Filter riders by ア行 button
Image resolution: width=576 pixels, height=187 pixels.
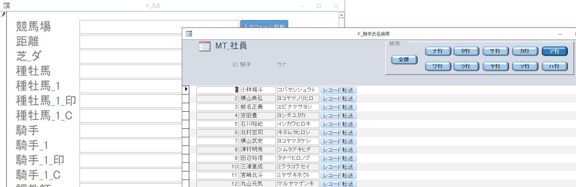554,51
